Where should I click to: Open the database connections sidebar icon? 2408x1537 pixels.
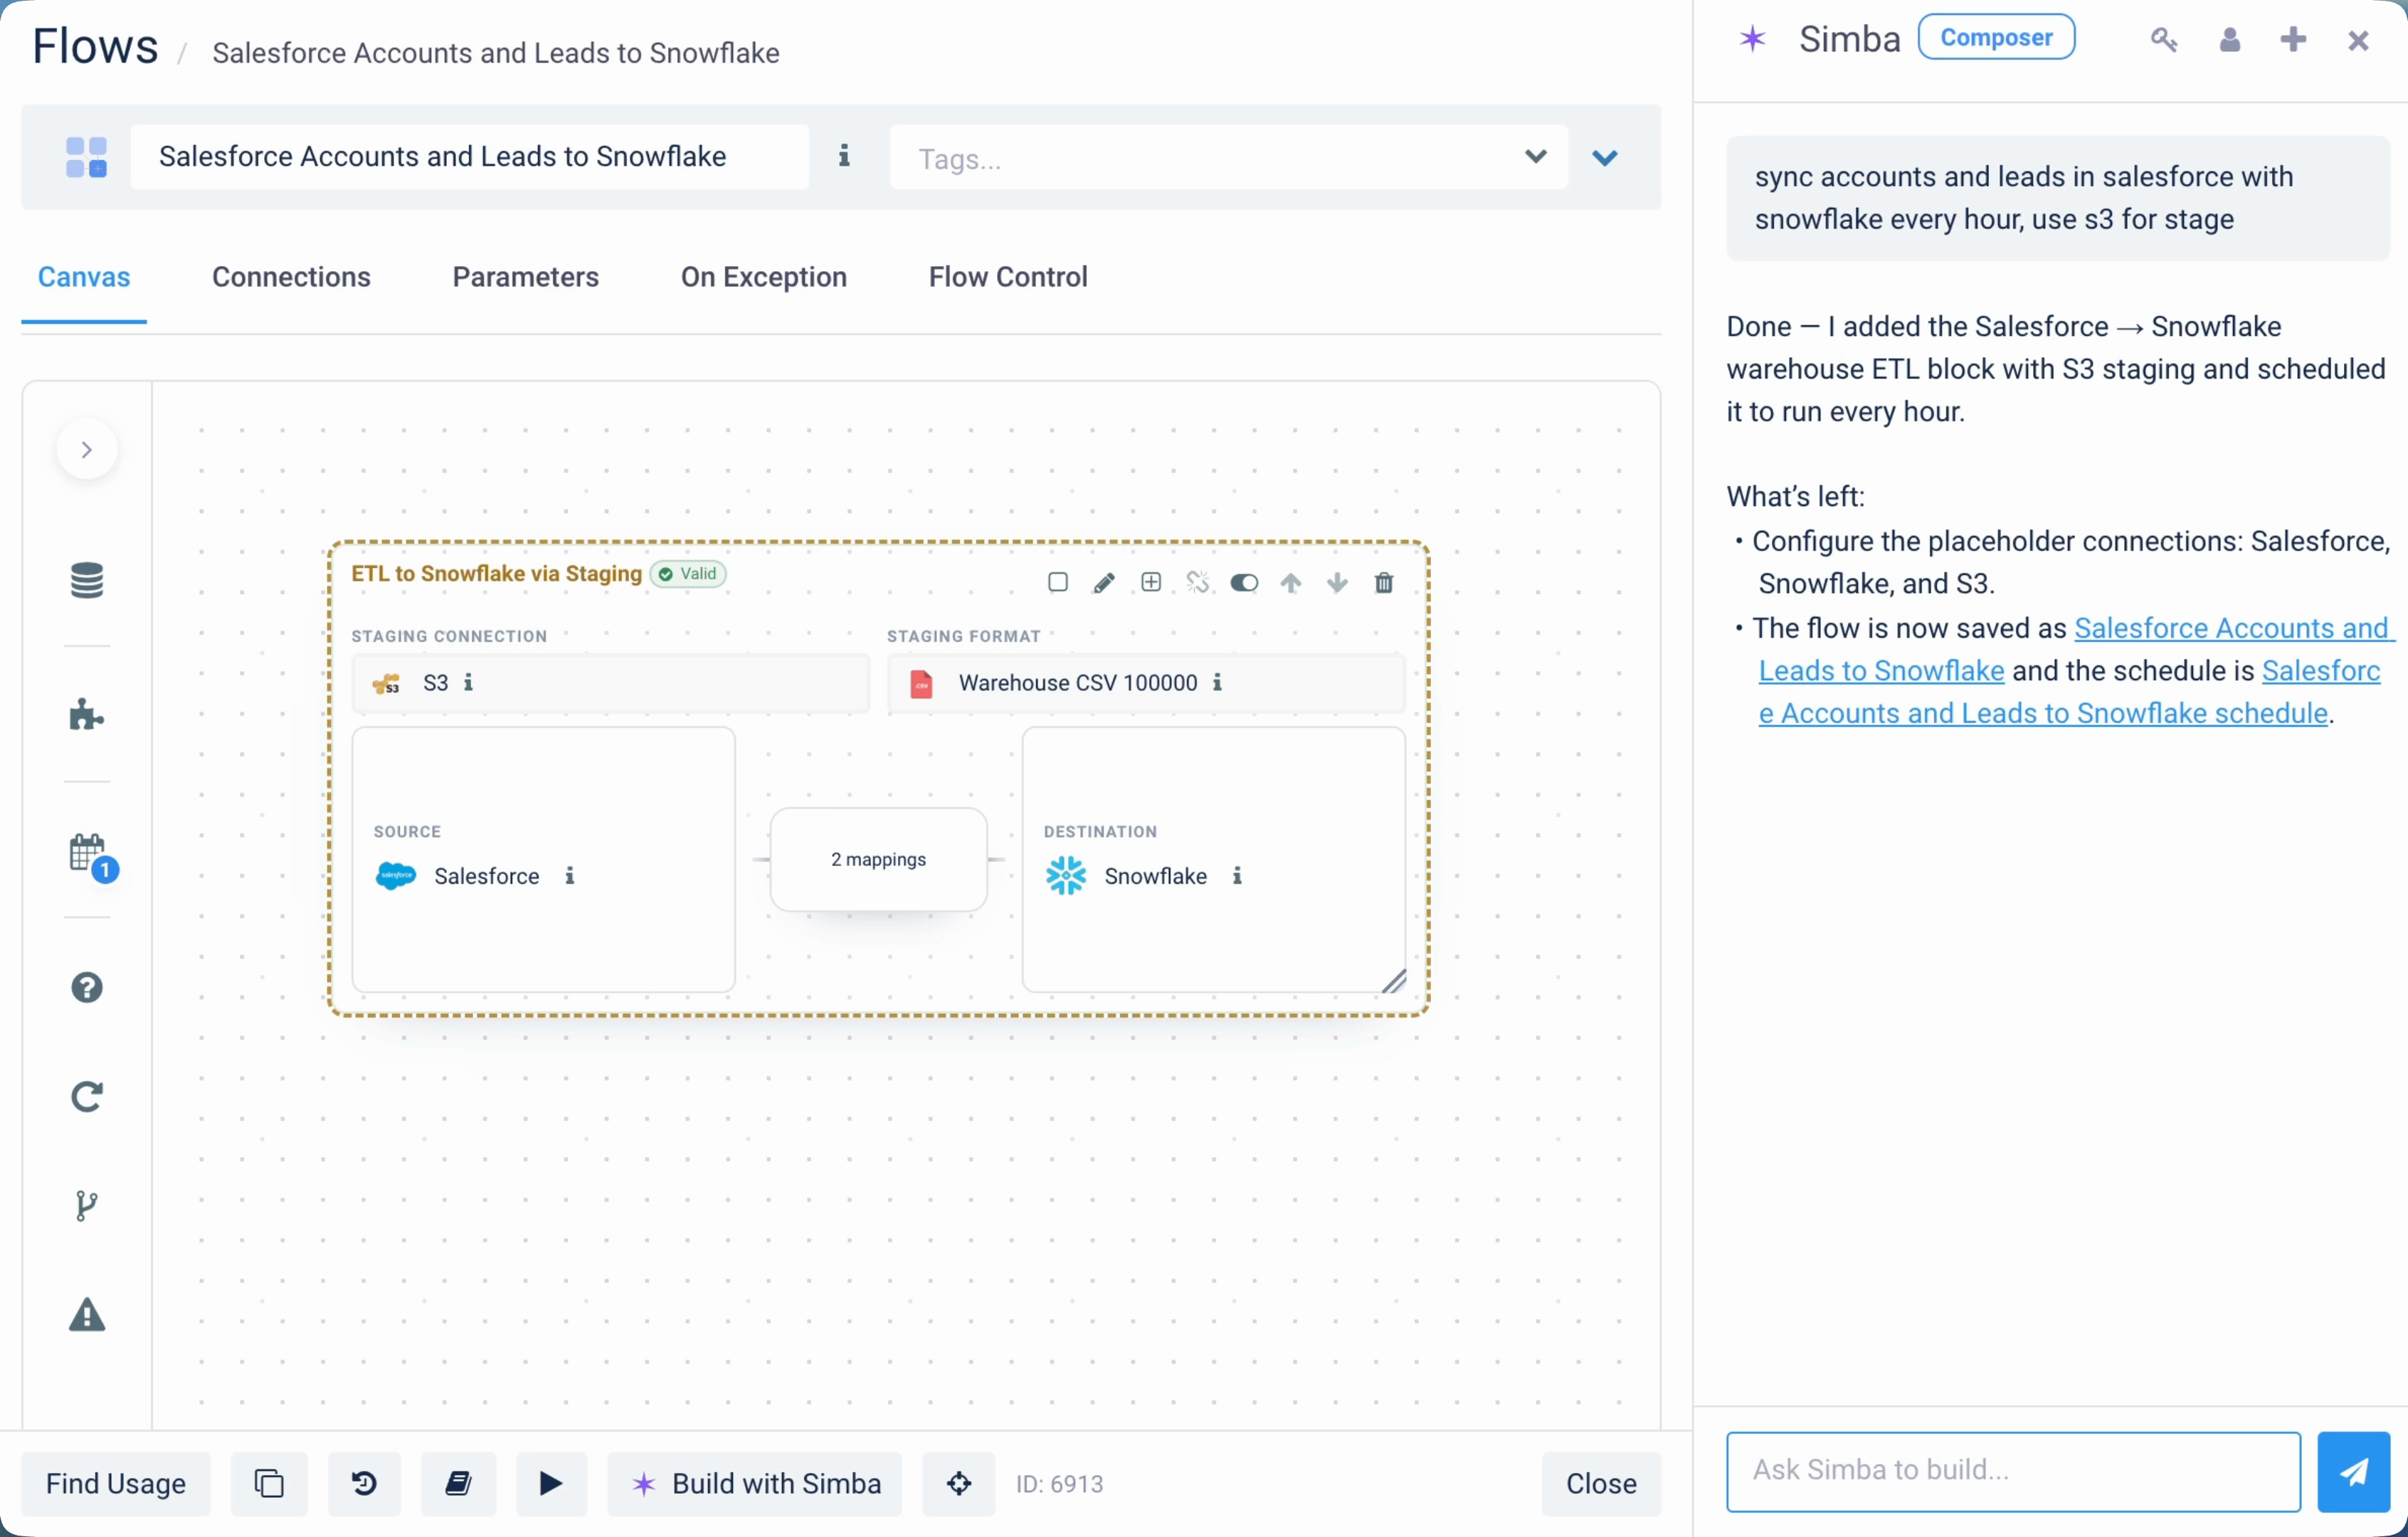87,580
